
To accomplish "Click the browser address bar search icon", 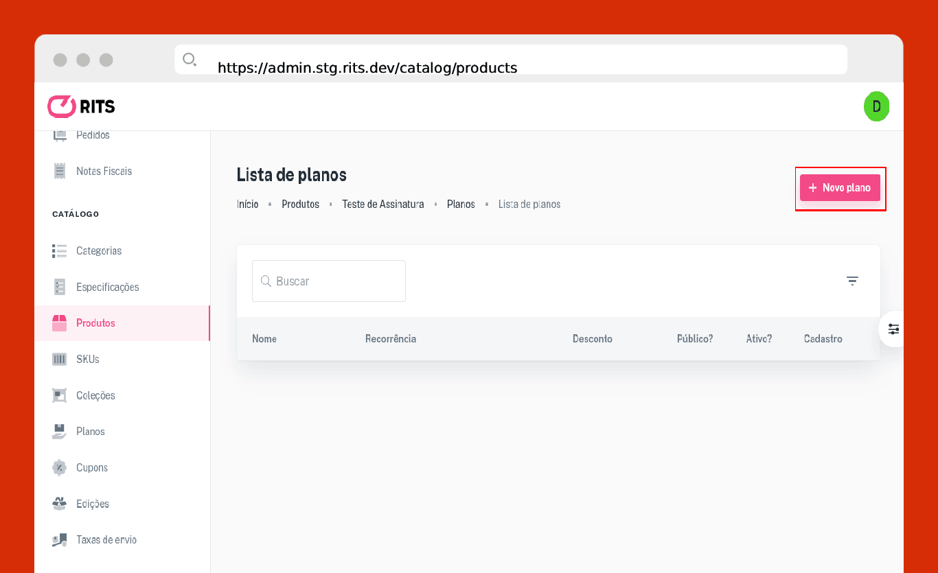I will point(190,60).
